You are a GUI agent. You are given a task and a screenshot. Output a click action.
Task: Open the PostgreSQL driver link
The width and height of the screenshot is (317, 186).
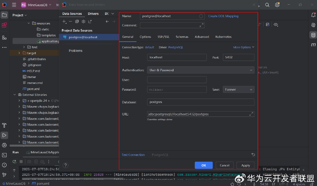[176, 48]
